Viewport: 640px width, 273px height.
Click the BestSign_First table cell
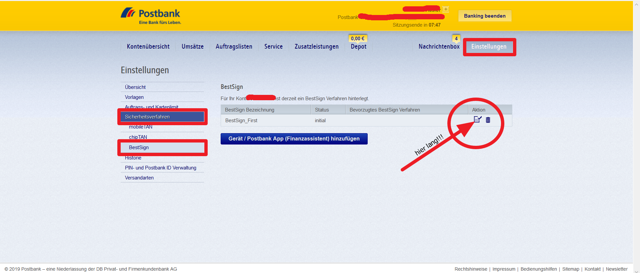click(266, 121)
